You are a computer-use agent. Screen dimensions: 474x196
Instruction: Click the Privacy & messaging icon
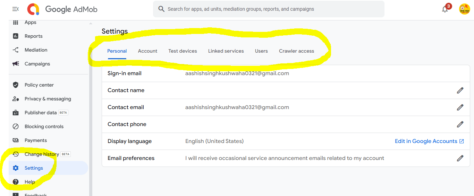(16, 99)
